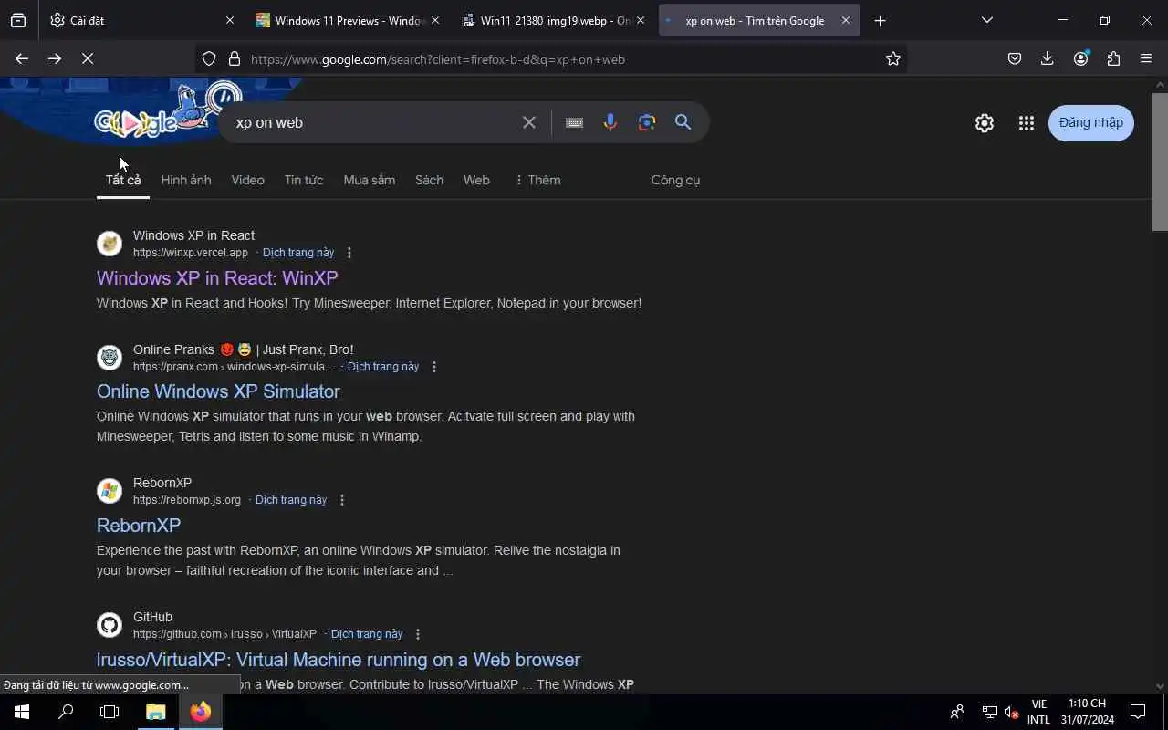The width and height of the screenshot is (1168, 730).
Task: Translate winxp.vercel.app result page
Action: coord(298,253)
